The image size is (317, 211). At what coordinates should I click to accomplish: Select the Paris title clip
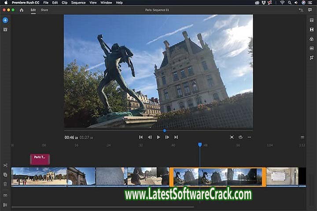(40, 159)
